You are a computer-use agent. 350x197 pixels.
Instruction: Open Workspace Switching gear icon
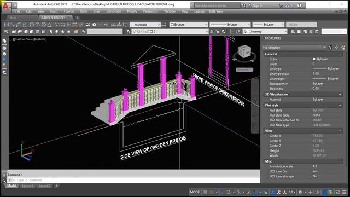click(x=300, y=192)
